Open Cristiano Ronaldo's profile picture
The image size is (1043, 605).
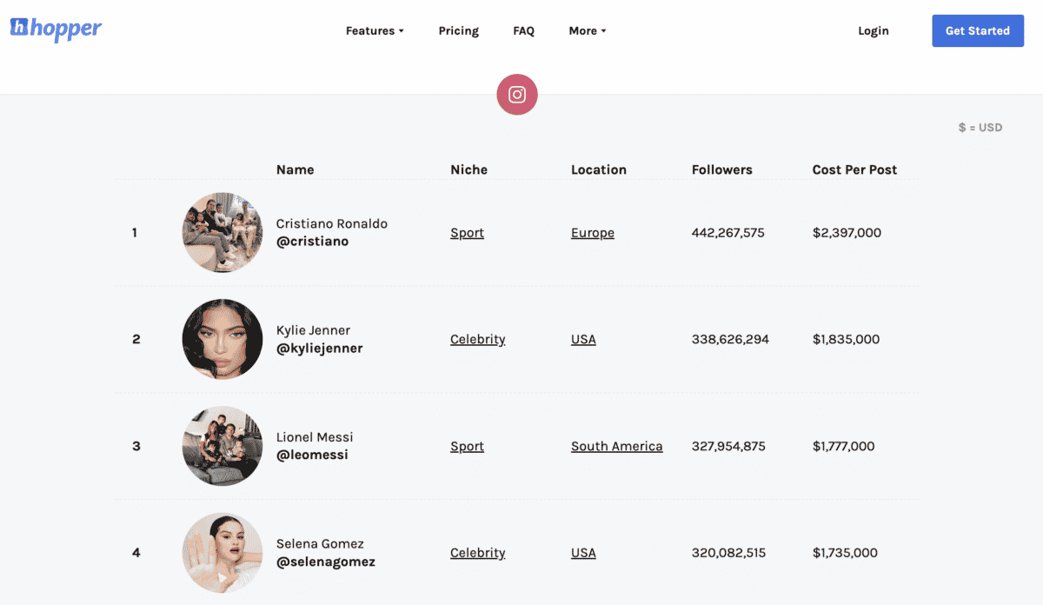coord(223,232)
